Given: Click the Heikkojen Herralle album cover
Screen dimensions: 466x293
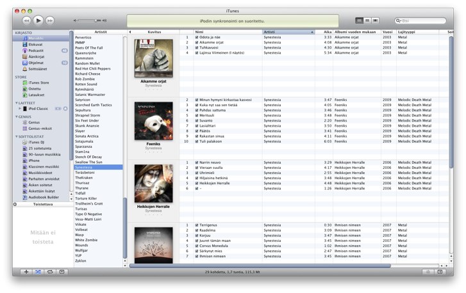Looking at the screenshot, I should coord(154,184).
